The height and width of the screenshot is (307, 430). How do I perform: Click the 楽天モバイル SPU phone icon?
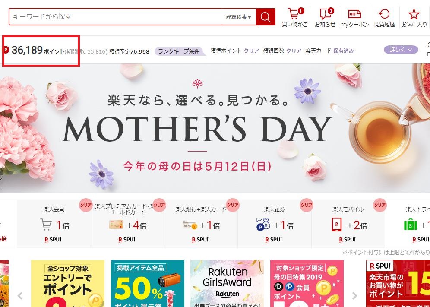337,225
